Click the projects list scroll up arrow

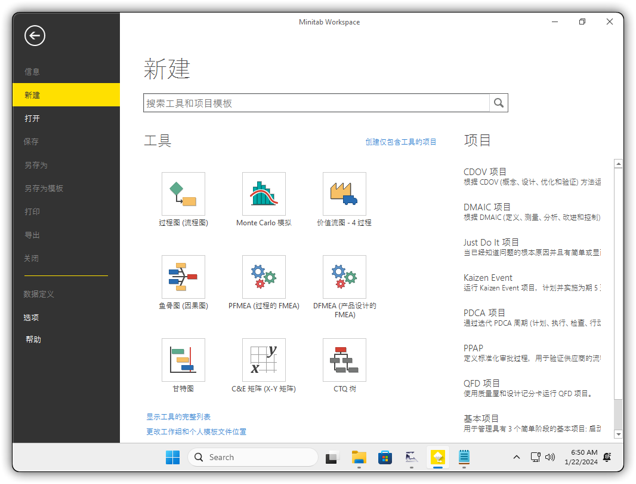click(x=618, y=164)
